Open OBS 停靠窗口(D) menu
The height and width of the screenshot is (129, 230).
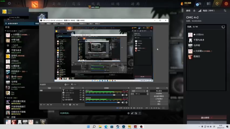coord(64,24)
